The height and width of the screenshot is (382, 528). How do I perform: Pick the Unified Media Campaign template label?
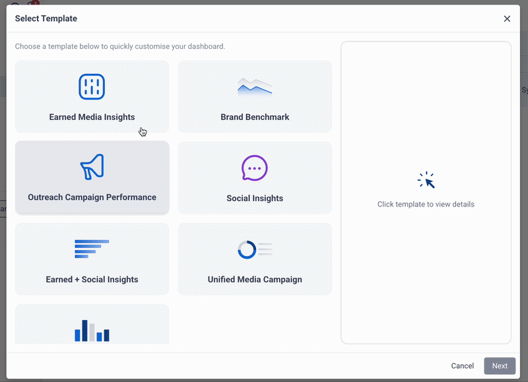click(255, 280)
